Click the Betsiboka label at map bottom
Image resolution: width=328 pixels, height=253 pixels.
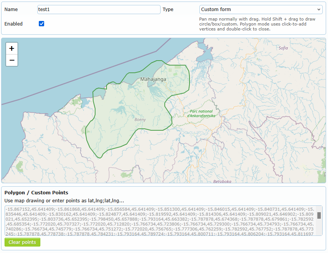[x=222, y=181]
